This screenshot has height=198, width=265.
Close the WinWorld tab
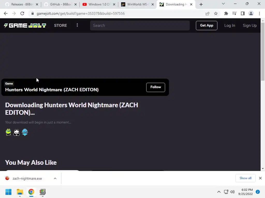153,4
